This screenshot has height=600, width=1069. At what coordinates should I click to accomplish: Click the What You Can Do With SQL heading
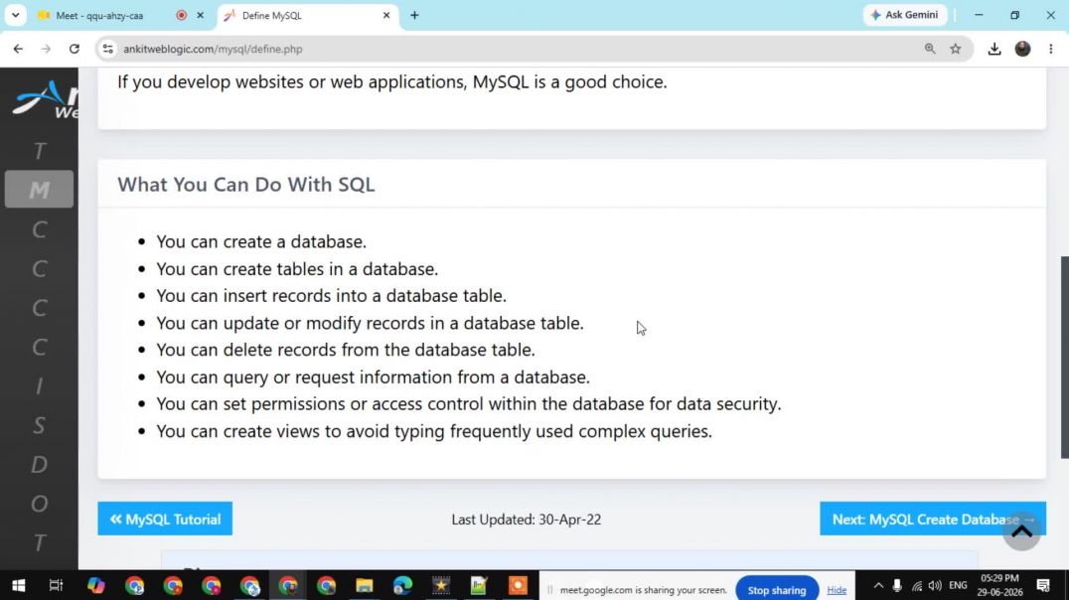[246, 185]
